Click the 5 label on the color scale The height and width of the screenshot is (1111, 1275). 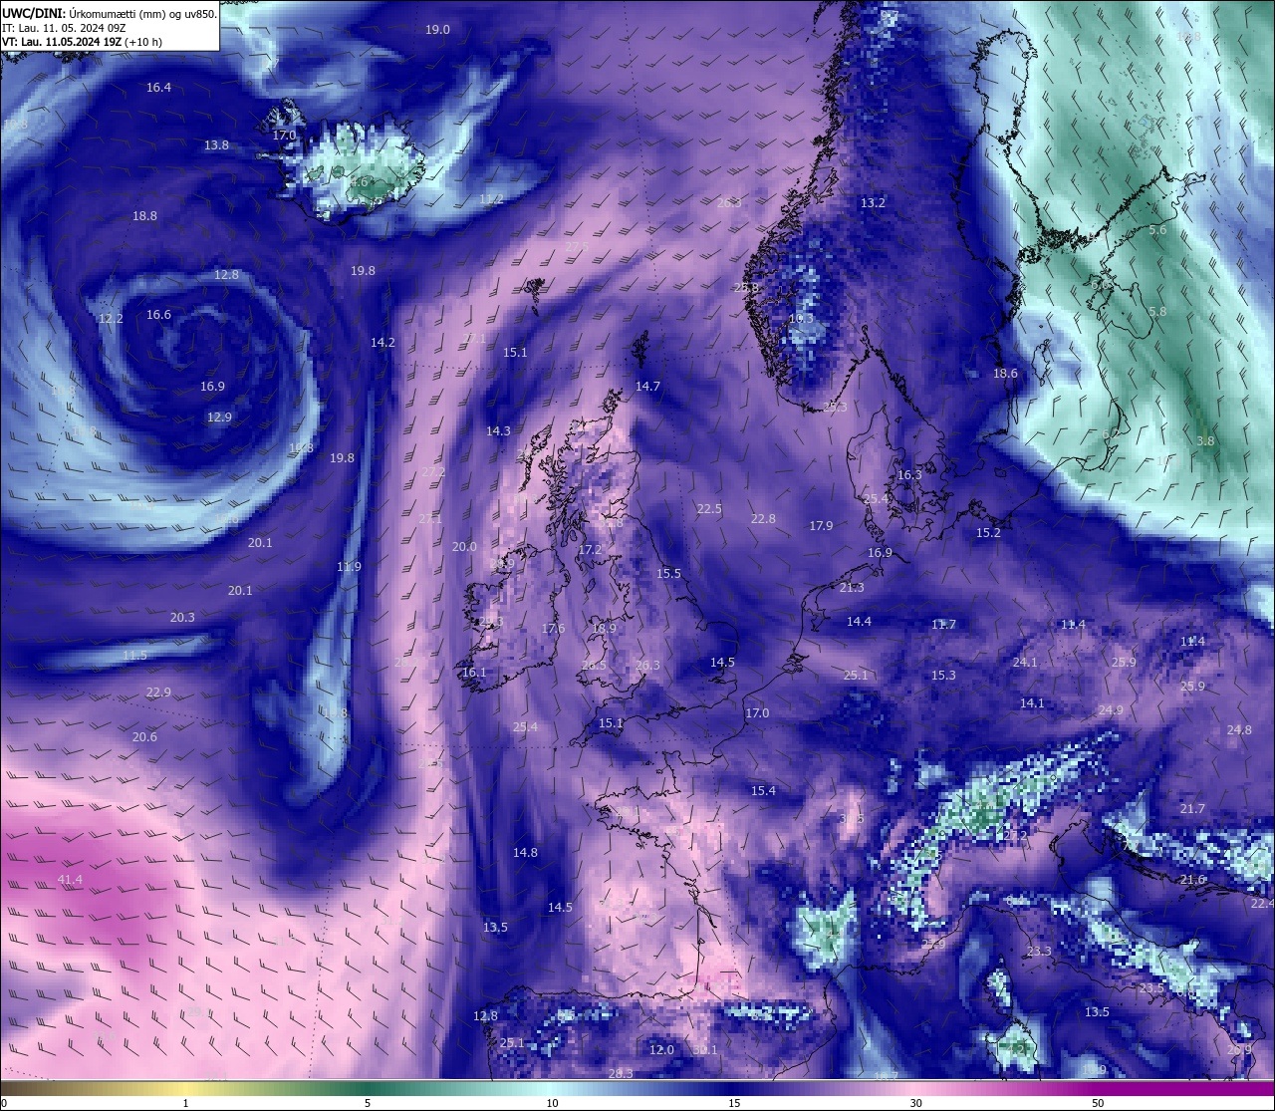click(368, 1103)
